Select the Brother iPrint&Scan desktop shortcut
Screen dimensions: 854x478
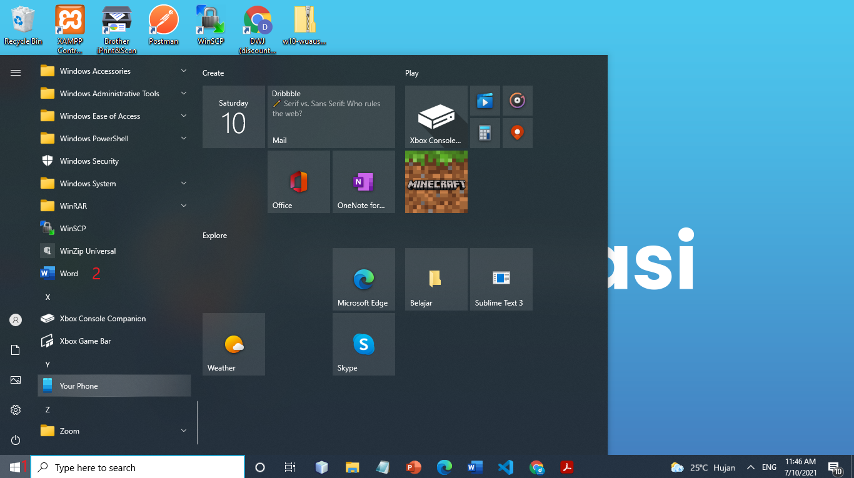117,29
